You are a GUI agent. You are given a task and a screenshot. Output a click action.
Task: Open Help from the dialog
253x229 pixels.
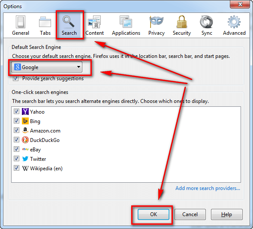pyautogui.click(x=226, y=214)
